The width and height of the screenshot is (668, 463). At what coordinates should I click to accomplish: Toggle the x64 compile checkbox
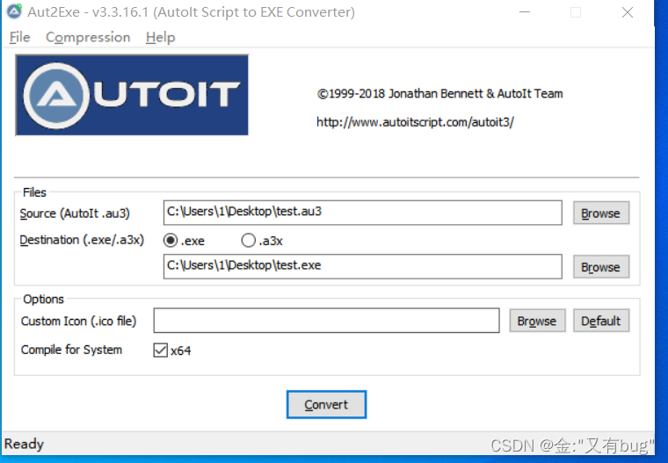click(161, 351)
